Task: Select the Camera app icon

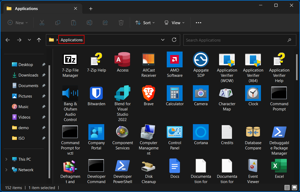Action: pos(201,93)
